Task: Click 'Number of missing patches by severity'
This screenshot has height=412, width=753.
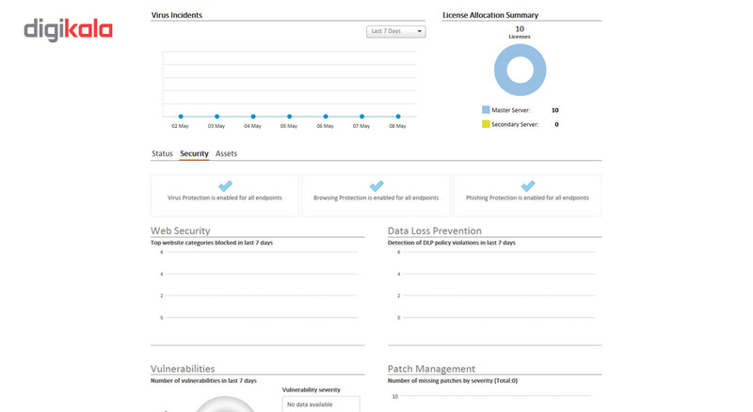Action: point(453,380)
